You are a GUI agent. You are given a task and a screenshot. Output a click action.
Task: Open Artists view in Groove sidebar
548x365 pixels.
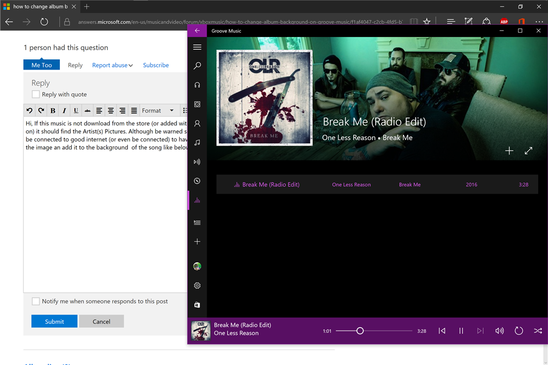click(197, 124)
